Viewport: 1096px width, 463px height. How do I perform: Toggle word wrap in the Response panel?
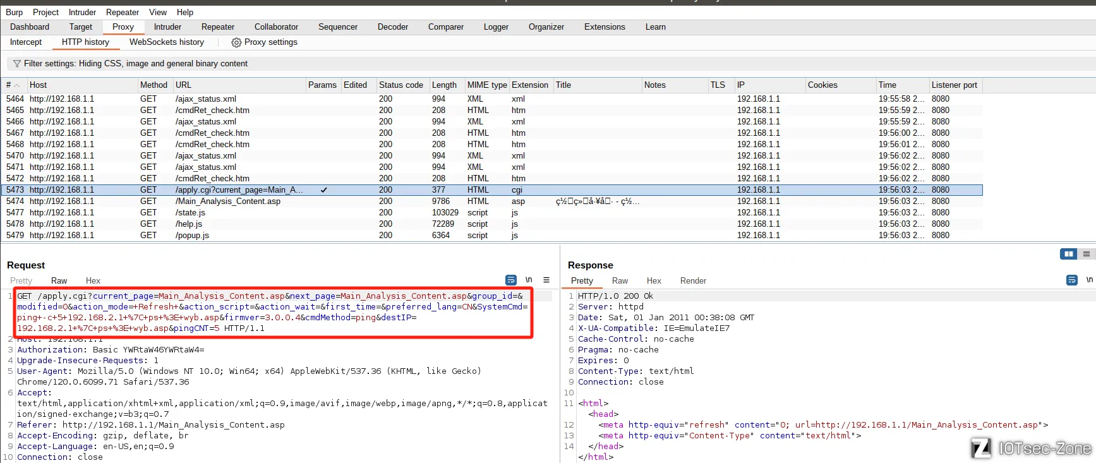pos(1072,280)
